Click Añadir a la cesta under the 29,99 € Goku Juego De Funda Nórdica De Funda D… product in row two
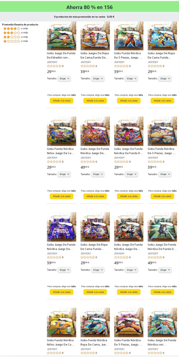The height and width of the screenshot is (359, 179). 129,196
